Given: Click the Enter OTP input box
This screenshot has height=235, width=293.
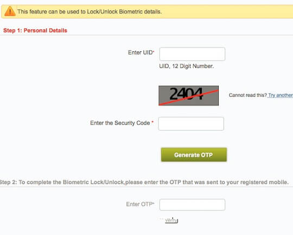Looking at the screenshot, I should pyautogui.click(x=192, y=205).
